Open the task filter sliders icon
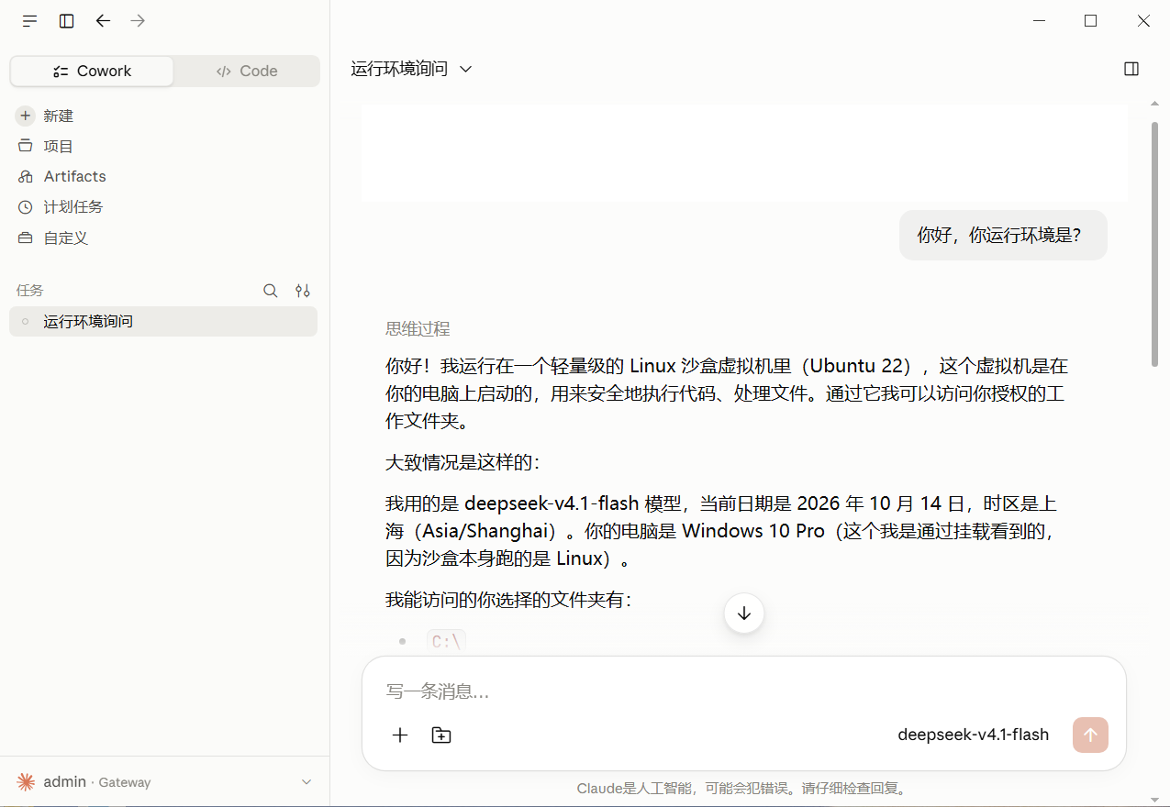 tap(302, 291)
